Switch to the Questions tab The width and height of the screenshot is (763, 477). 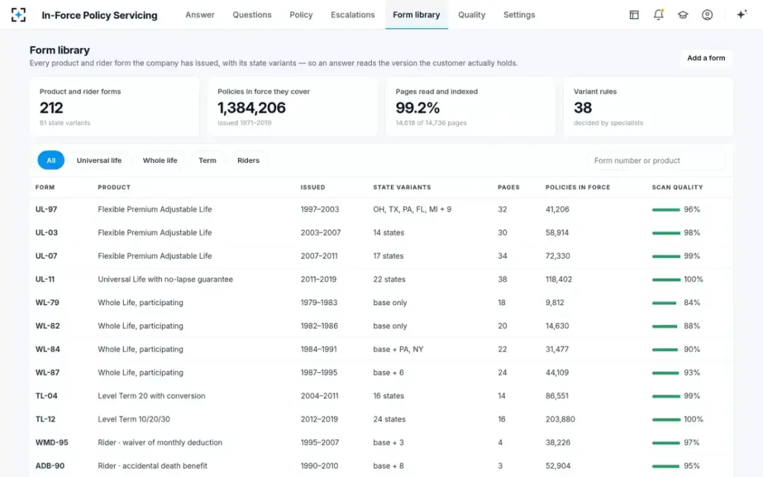[x=252, y=15]
